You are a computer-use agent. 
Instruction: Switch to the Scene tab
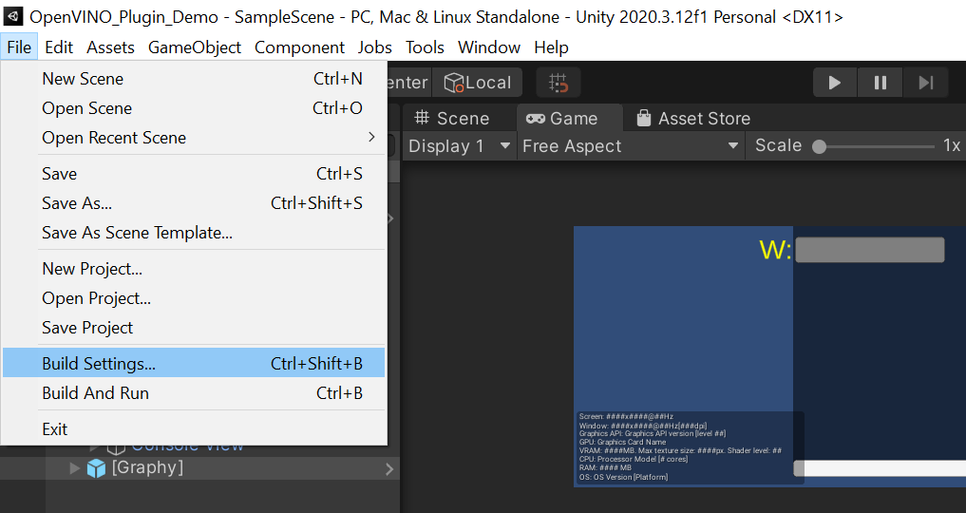click(x=452, y=119)
